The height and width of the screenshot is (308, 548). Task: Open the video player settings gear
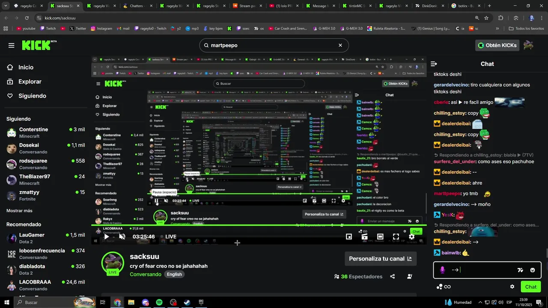click(x=411, y=237)
